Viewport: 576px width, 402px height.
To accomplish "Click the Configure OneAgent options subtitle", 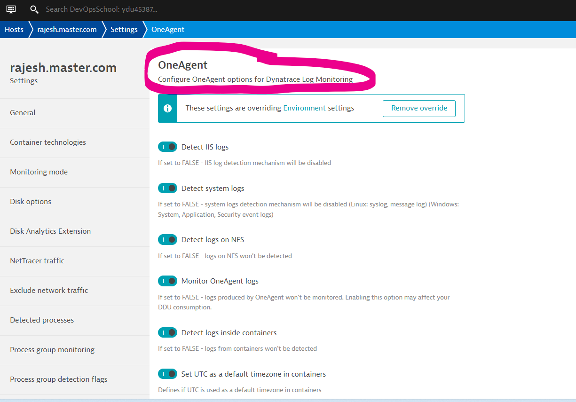I will [255, 79].
